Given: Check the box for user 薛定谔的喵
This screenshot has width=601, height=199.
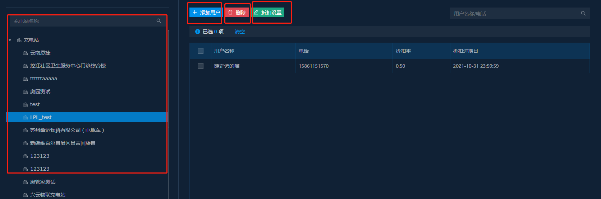Looking at the screenshot, I should click(x=201, y=66).
